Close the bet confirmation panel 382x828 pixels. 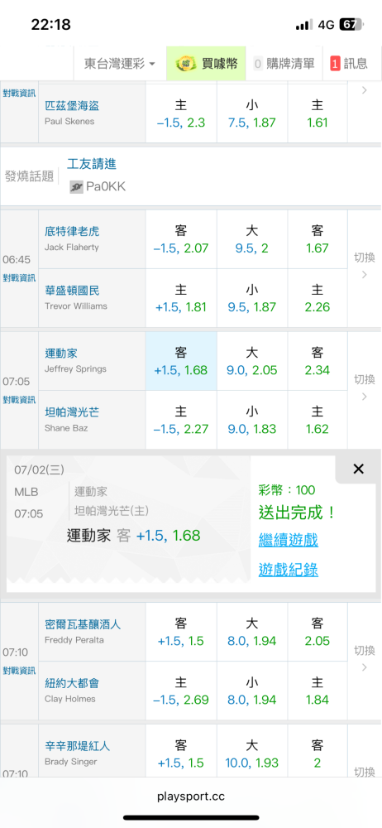(358, 469)
